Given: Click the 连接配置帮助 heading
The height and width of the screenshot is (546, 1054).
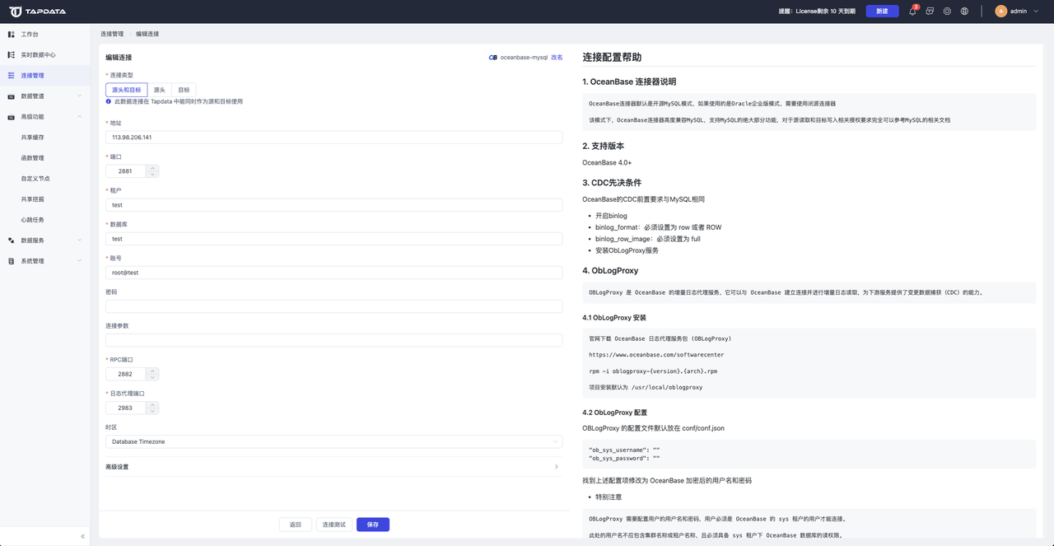Looking at the screenshot, I should (612, 58).
